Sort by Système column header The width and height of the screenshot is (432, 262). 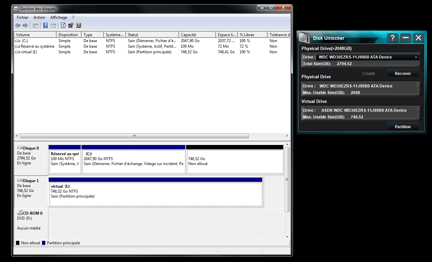click(x=115, y=35)
